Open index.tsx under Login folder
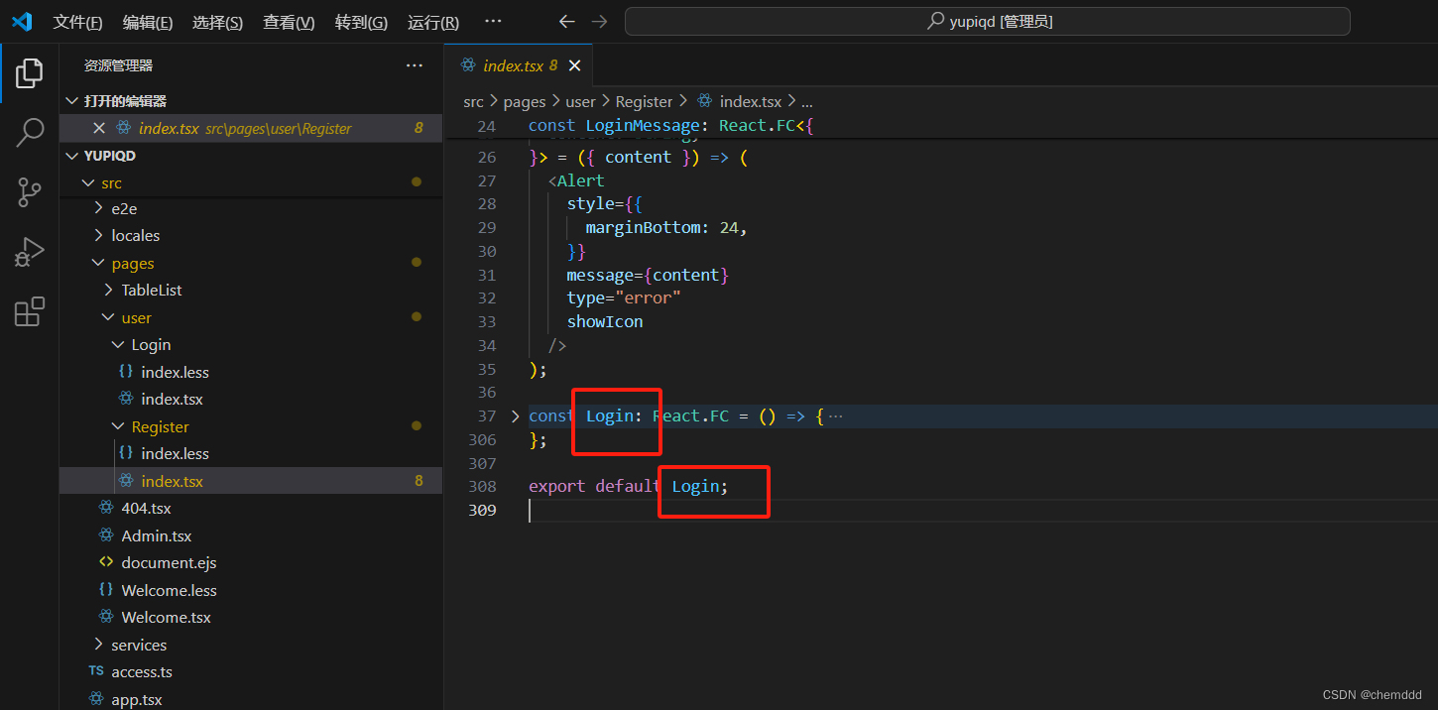Image resolution: width=1438 pixels, height=710 pixels. point(172,399)
